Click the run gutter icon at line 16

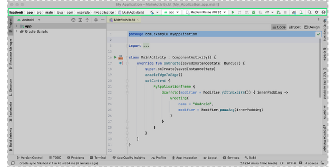tap(116, 57)
